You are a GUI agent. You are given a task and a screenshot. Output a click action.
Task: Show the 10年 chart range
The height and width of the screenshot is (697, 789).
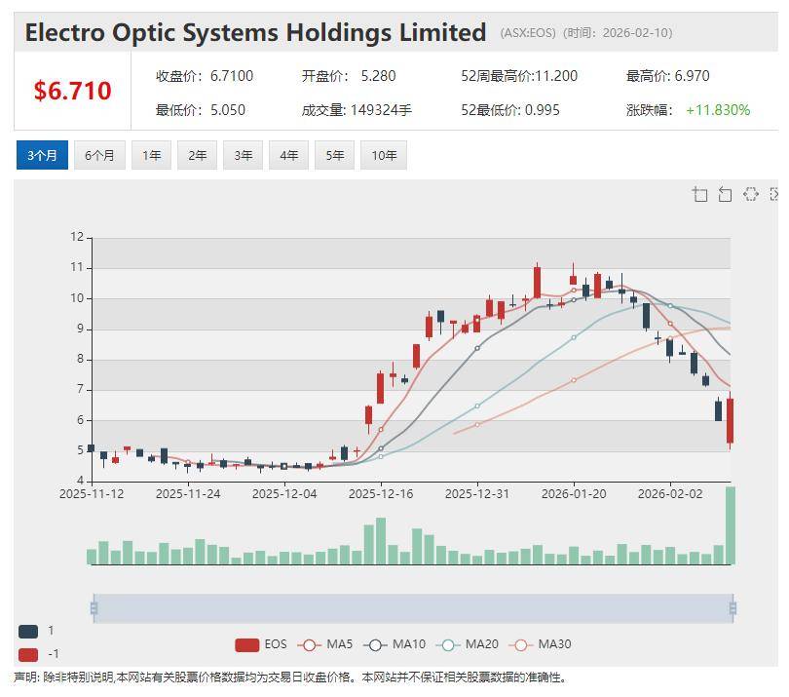point(383,155)
